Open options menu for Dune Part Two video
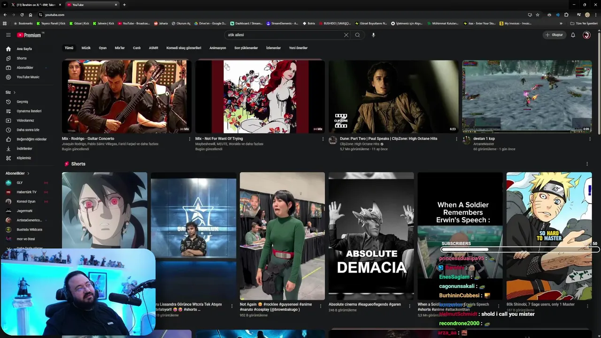Screen dimensions: 601x338 (456, 139)
